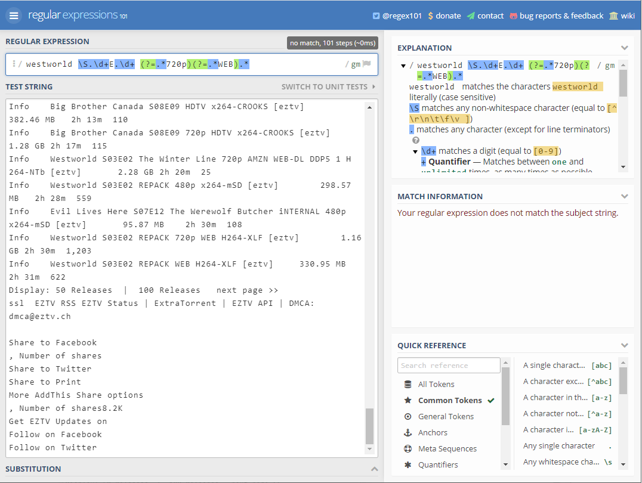Click the 'A character except [^abc]' reference

[x=567, y=382]
